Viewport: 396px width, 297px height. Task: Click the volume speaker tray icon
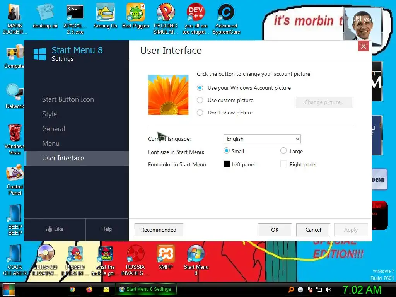(328, 290)
